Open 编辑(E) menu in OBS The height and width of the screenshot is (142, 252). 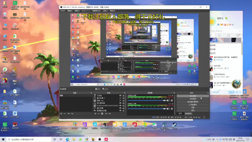[x=70, y=11]
